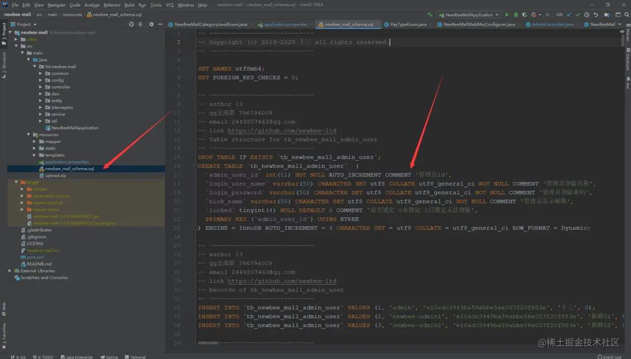Open the Java Enterprise tool window
The height and width of the screenshot is (359, 631).
click(x=76, y=357)
